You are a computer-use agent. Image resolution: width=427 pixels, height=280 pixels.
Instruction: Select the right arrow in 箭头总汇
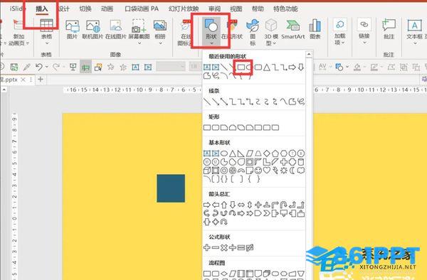tap(206, 205)
